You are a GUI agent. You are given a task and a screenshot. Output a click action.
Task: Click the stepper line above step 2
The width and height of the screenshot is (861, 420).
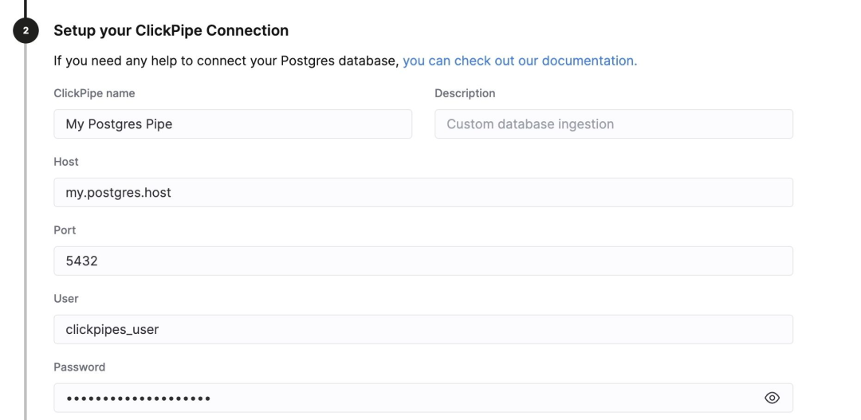[x=26, y=6]
